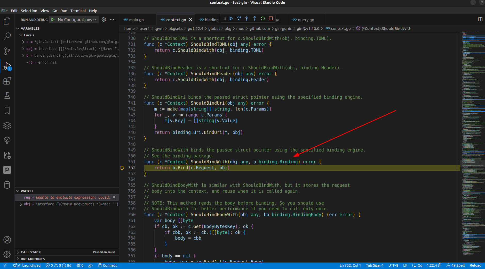Change UTF-8 file encoding
Viewport: 485px width, 269px height.
[x=393, y=265]
